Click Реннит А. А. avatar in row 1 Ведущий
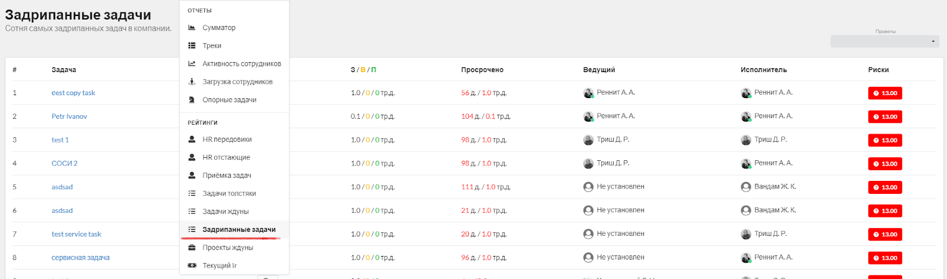This screenshot has height=279, width=947. coord(588,93)
